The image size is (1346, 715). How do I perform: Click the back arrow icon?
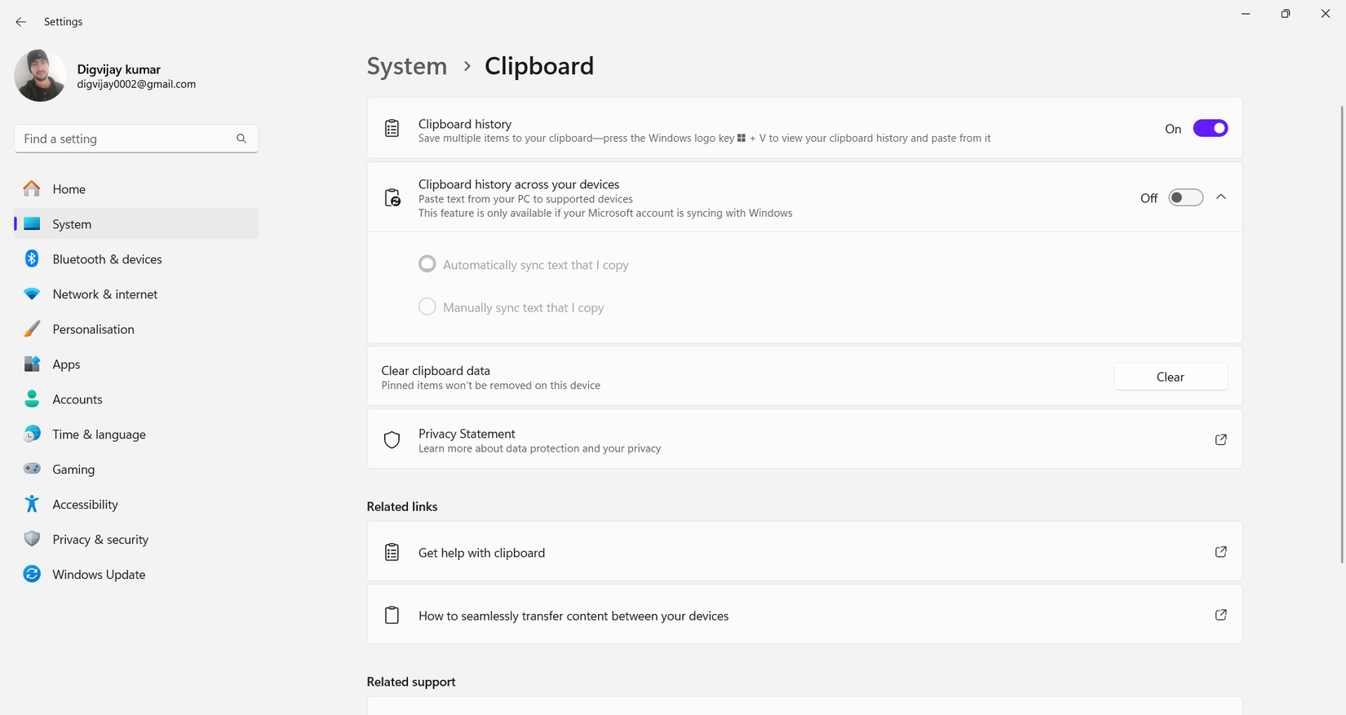20,22
